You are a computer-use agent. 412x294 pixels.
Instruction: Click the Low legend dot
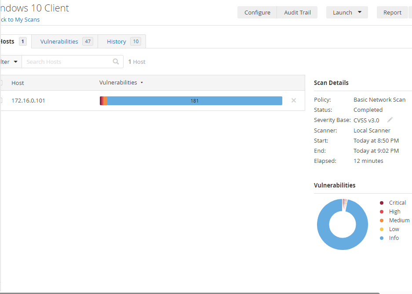point(382,229)
